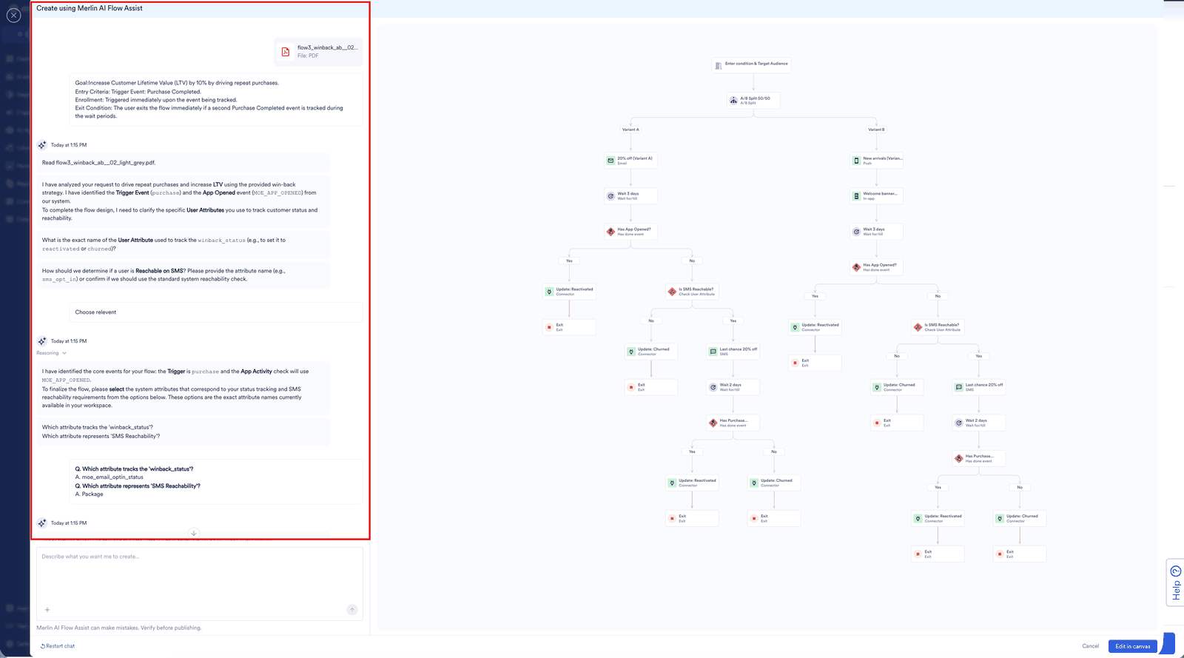The width and height of the screenshot is (1184, 658).
Task: Click the 'flow3_winback_ab__02...' file name
Action: pos(327,47)
